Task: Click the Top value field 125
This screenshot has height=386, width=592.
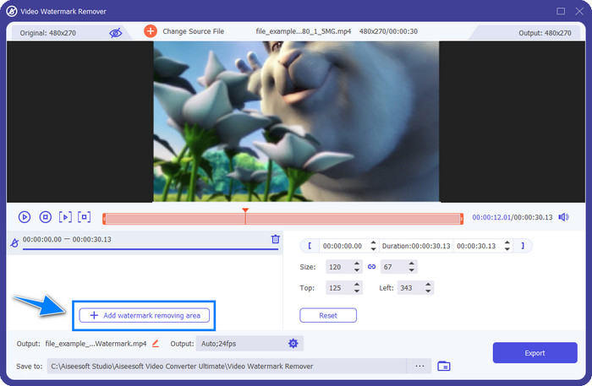Action: click(338, 288)
